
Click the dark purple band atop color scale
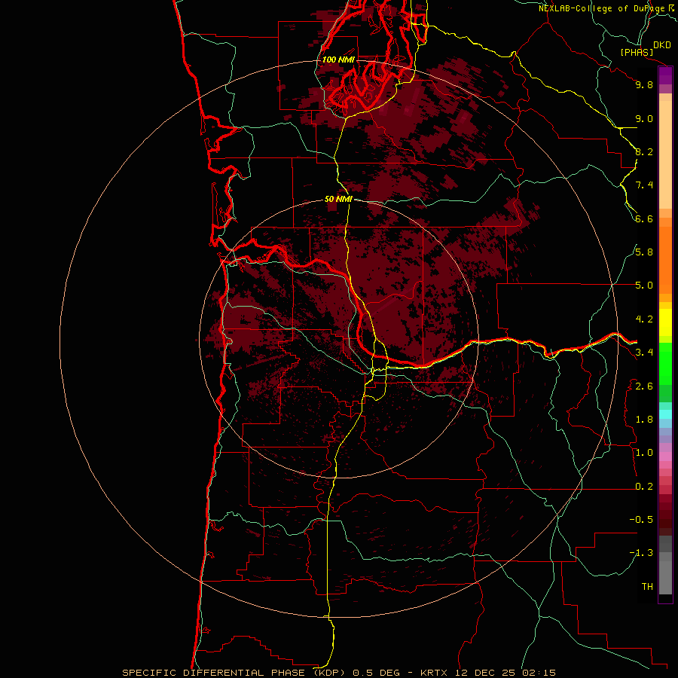pos(665,75)
